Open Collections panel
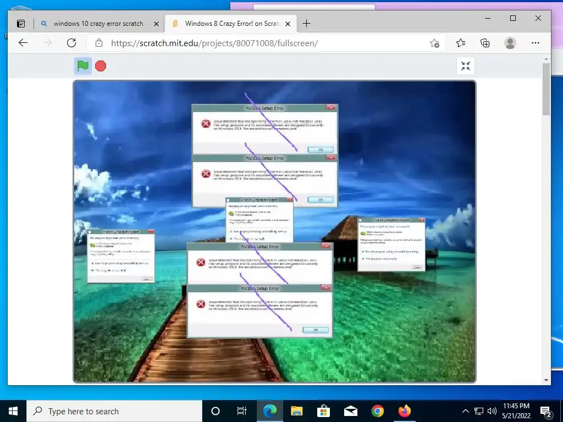This screenshot has width=563, height=422. pyautogui.click(x=485, y=43)
